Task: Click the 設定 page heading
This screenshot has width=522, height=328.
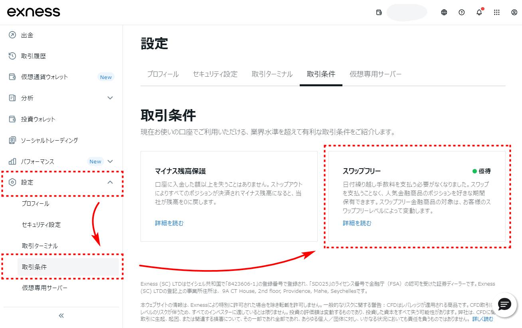Action: click(x=154, y=44)
